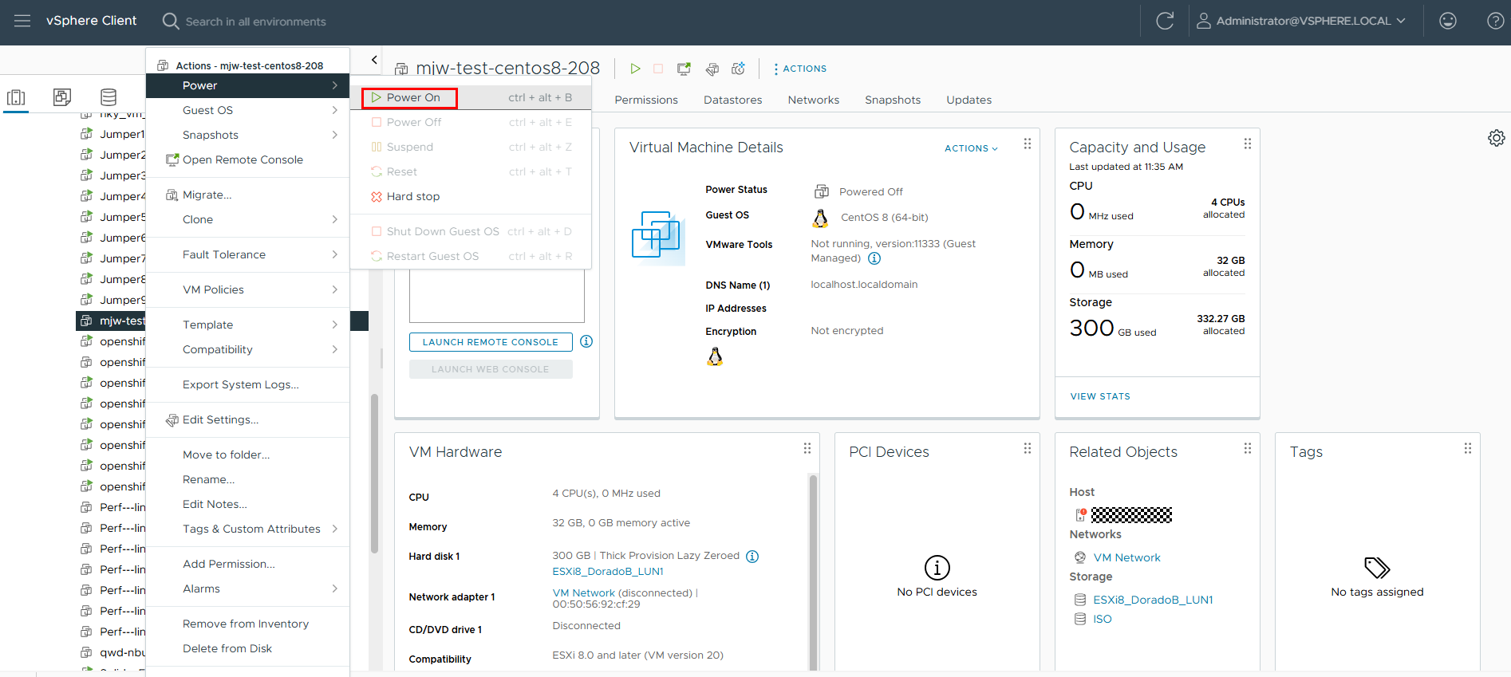Open the ACTIONS menu beside VM title
This screenshot has height=677, width=1511.
(800, 69)
